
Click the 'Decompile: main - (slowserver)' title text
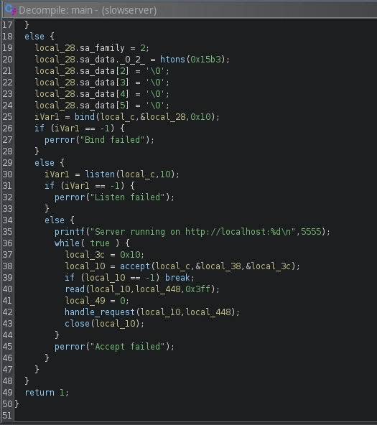point(88,10)
